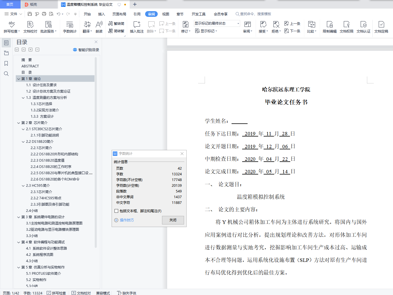
Task: Select 2.2.3 DS18B20温度值 in the outline
Action: point(48,160)
